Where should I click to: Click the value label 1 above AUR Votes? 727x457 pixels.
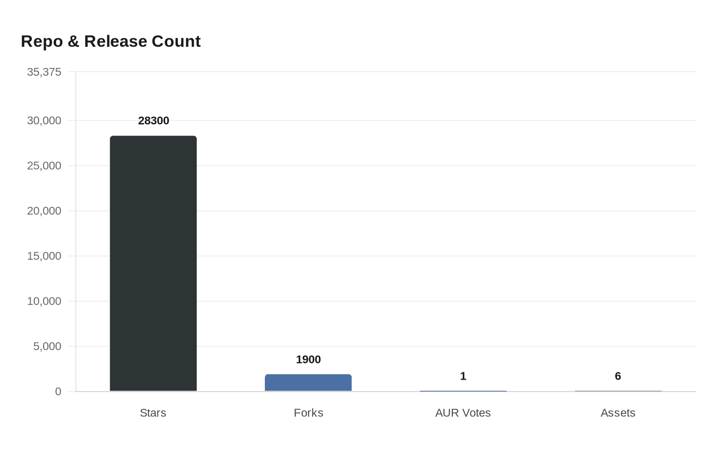[463, 376]
